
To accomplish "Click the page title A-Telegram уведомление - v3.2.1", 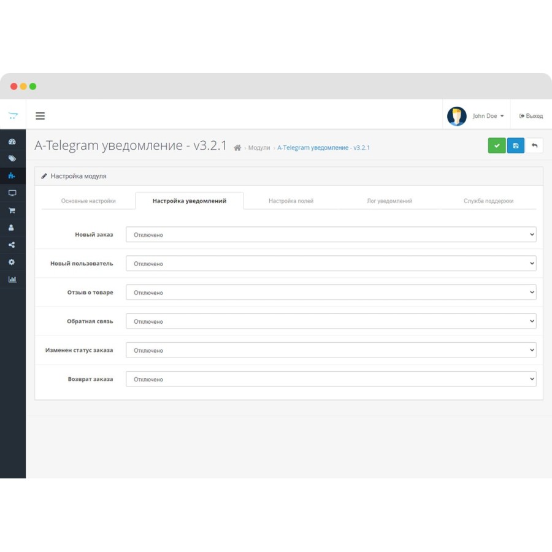I will coord(131,145).
